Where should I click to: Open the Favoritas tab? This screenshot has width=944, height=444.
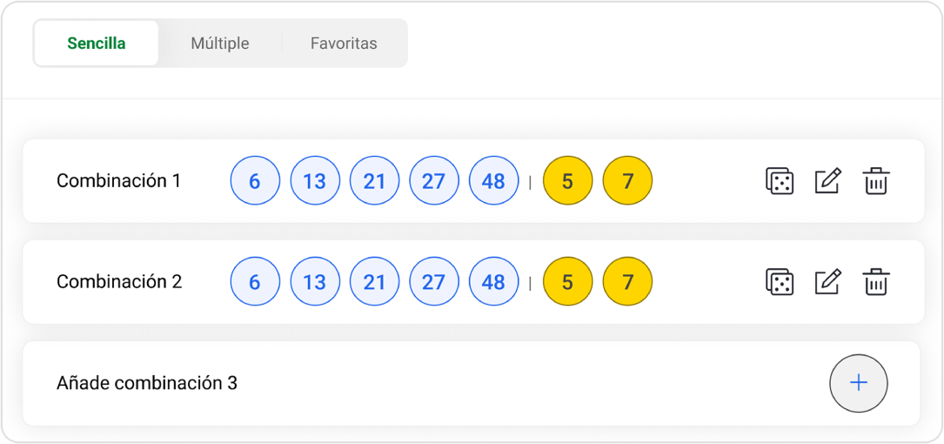(x=344, y=44)
